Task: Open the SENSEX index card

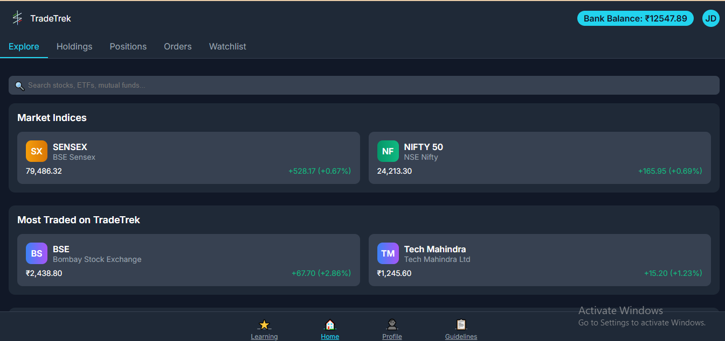Action: coord(189,158)
